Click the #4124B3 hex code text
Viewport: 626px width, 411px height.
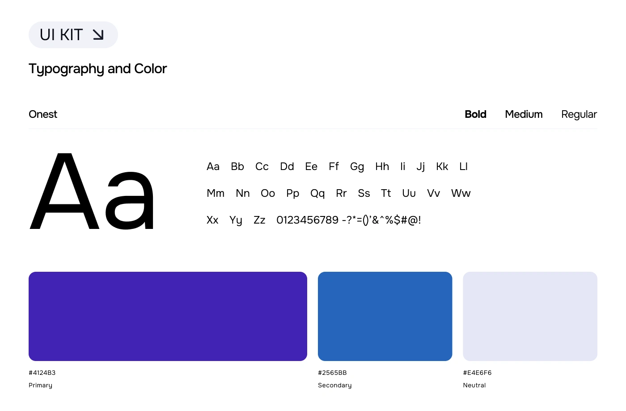tap(42, 373)
